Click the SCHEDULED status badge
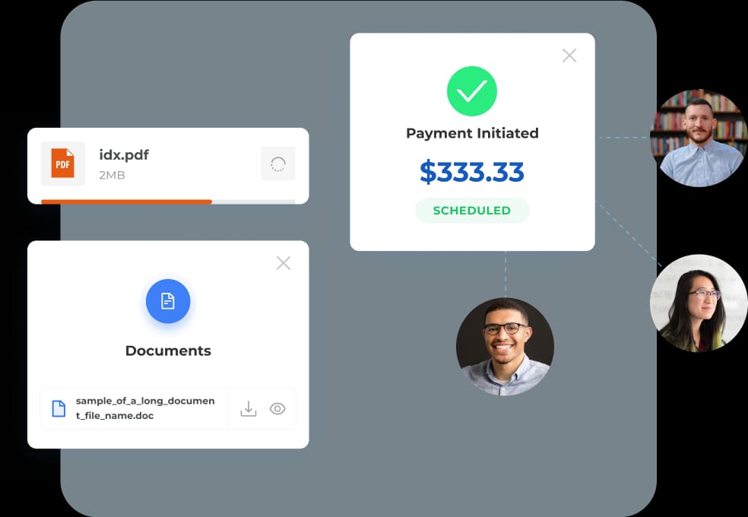 (472, 211)
